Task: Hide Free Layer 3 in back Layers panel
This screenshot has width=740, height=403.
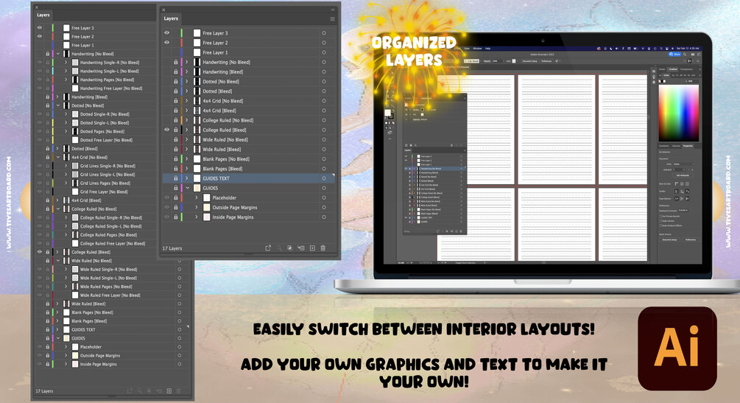Action: (x=40, y=28)
